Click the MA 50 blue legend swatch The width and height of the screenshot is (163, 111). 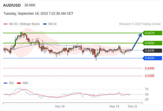tap(45, 24)
